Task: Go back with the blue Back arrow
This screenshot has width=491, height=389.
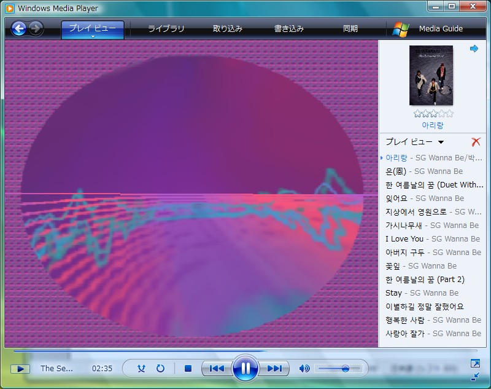Action: [x=18, y=28]
